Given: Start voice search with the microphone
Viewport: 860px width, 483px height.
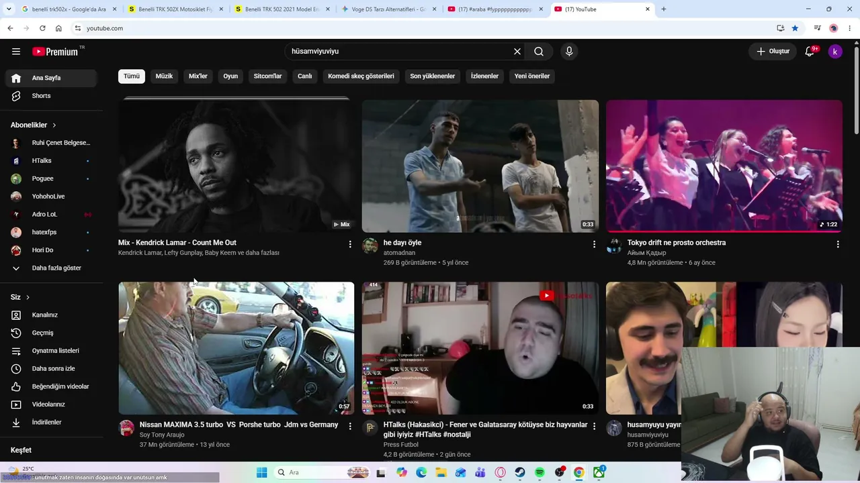Looking at the screenshot, I should tap(569, 52).
